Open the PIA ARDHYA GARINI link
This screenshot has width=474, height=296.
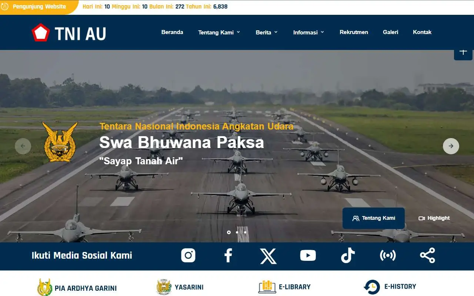(86, 288)
